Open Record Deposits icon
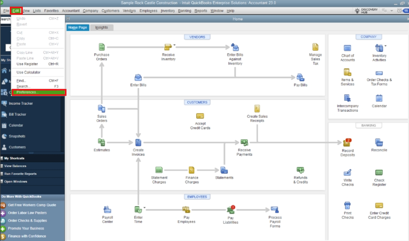The image size is (409, 241). click(x=348, y=142)
